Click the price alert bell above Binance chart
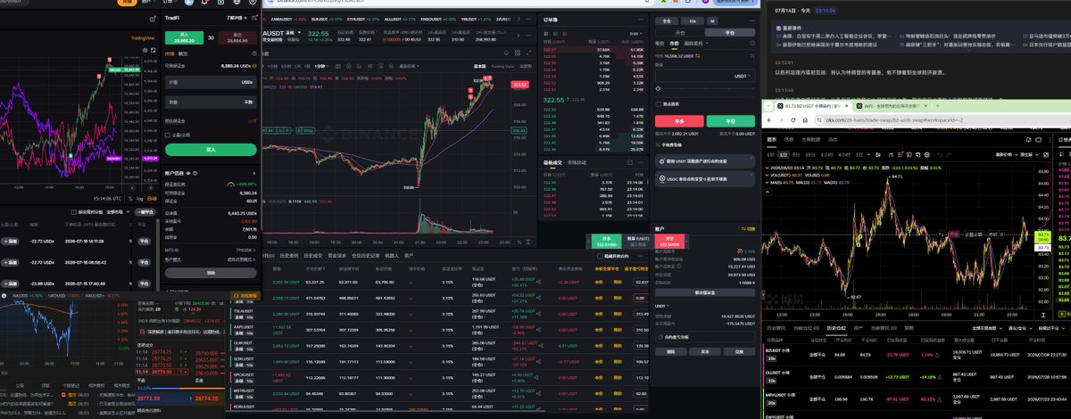 (x=506, y=53)
